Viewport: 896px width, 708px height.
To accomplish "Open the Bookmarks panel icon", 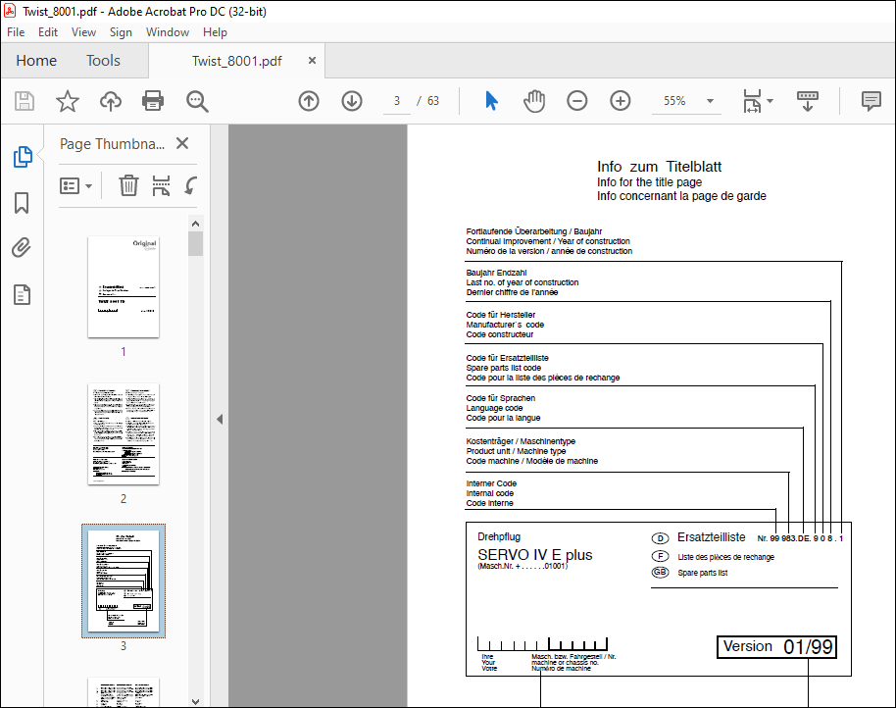I will (x=22, y=203).
